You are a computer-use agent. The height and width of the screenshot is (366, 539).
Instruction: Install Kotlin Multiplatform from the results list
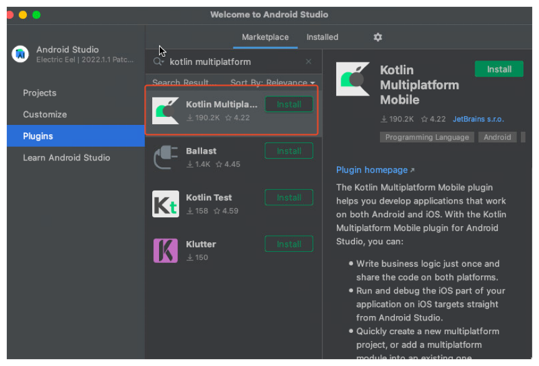click(289, 104)
